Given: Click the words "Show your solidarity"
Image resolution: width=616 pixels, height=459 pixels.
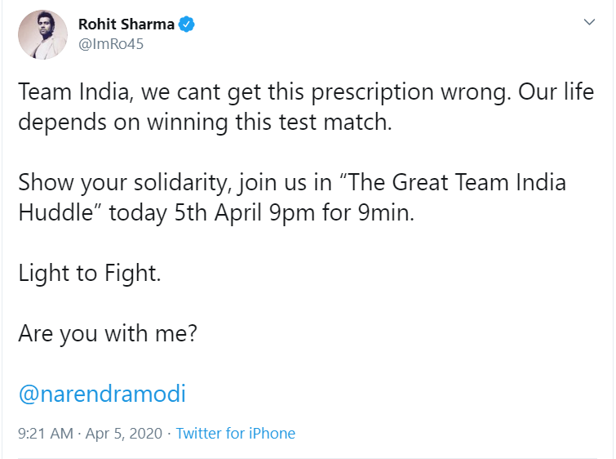Looking at the screenshot, I should pos(121,182).
